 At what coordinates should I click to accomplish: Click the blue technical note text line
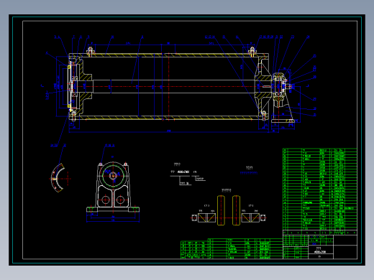click(x=249, y=173)
